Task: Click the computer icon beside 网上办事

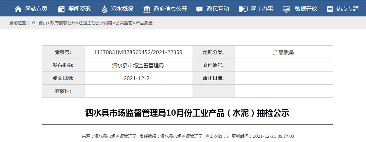Action: tap(243, 9)
